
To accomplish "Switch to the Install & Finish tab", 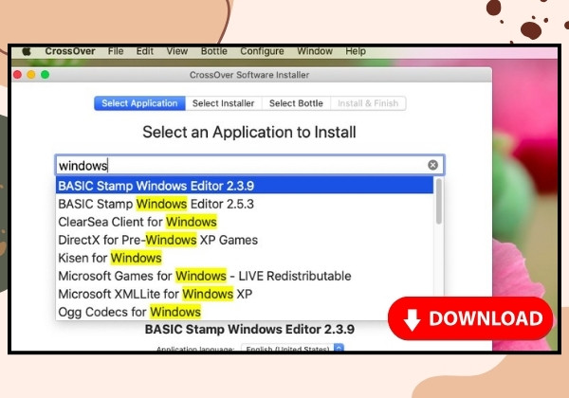I will click(x=368, y=103).
